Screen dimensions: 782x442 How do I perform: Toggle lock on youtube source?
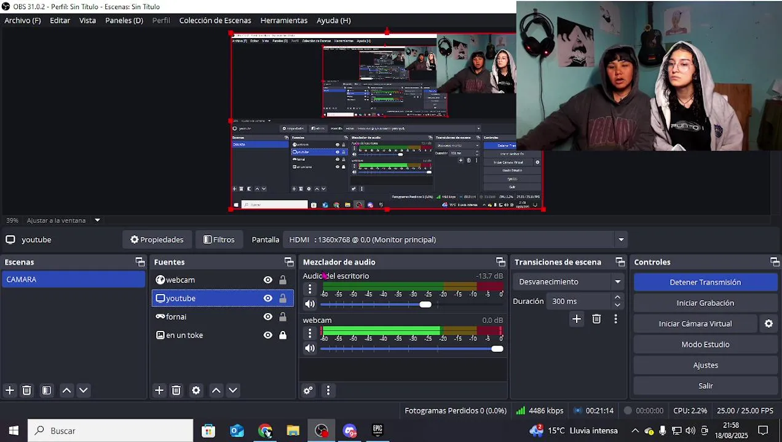(283, 298)
